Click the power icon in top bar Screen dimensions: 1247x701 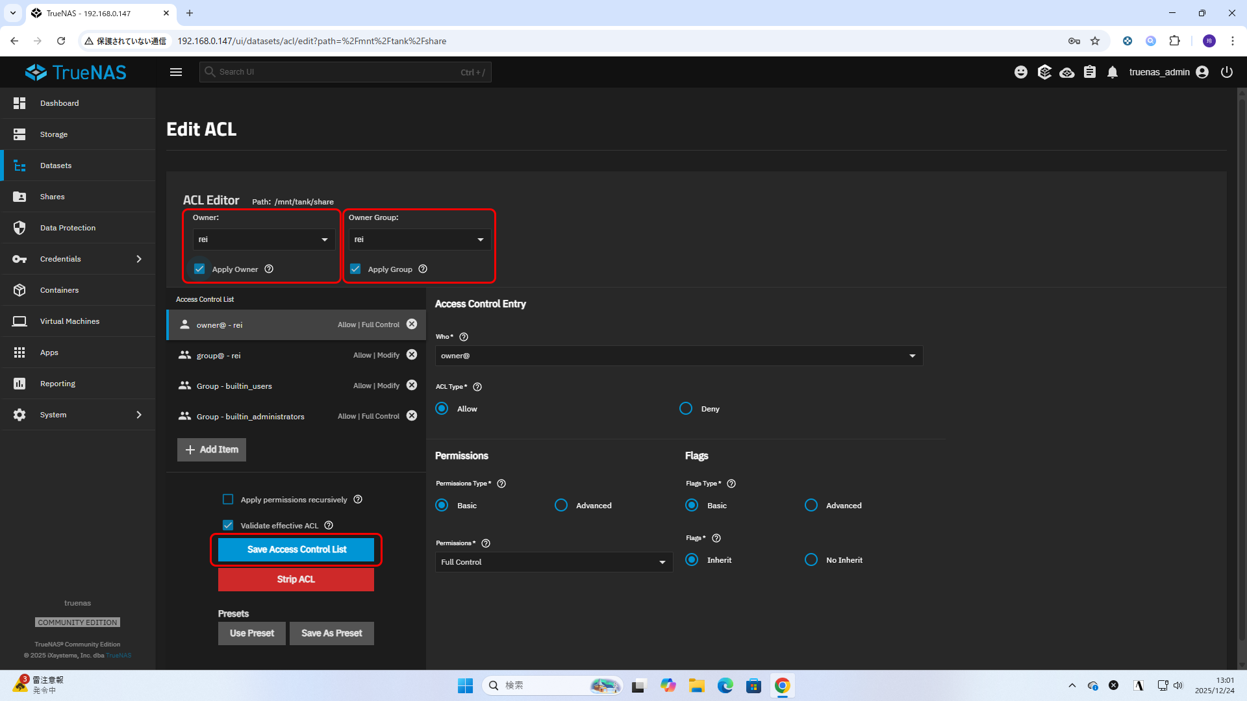coord(1226,72)
